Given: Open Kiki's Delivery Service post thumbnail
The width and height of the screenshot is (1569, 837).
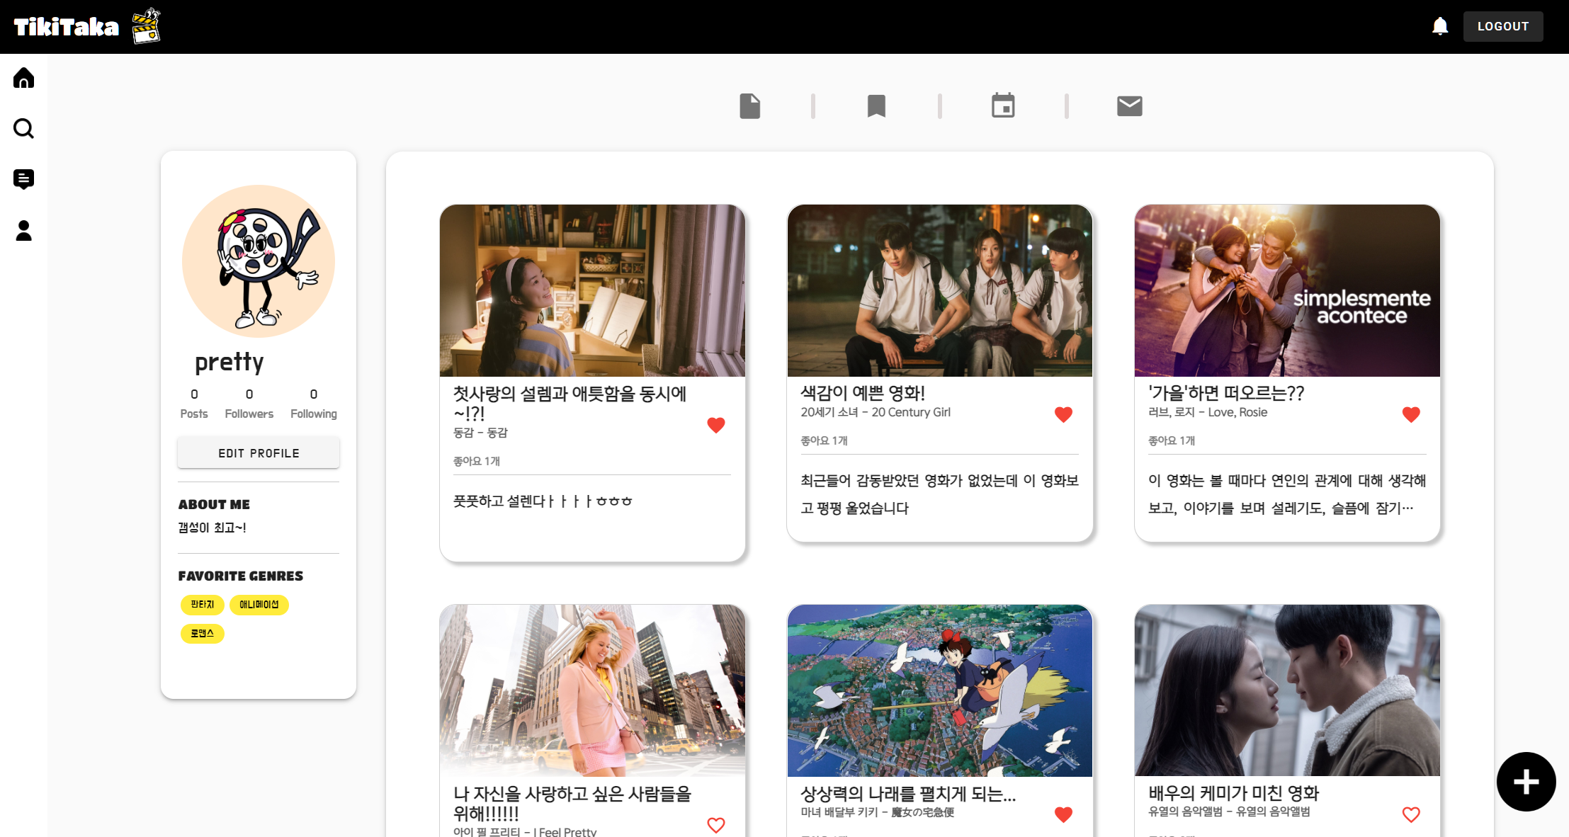Looking at the screenshot, I should click(x=939, y=690).
